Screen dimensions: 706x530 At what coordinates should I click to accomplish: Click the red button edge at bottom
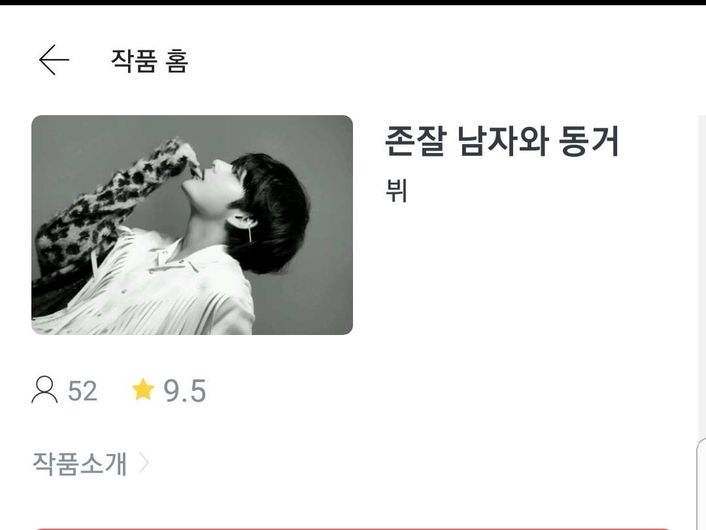click(352, 528)
